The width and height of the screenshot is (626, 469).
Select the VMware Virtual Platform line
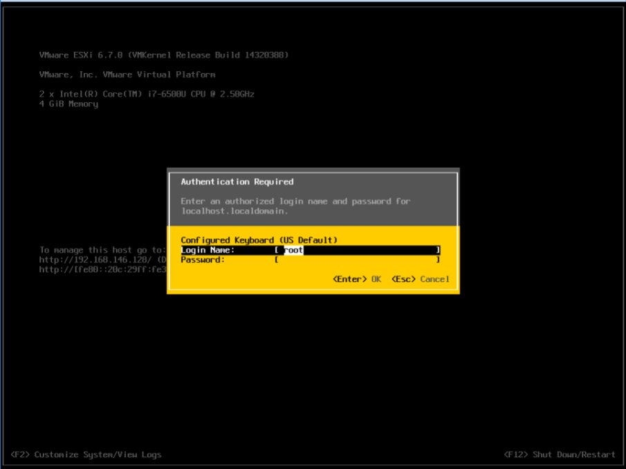pos(127,75)
